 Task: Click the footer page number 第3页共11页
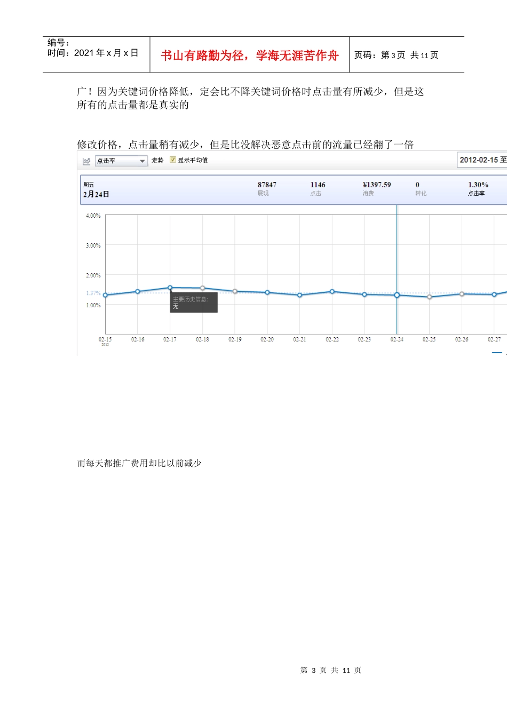(x=331, y=670)
